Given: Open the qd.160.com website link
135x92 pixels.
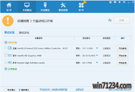Looking at the screenshot, I should coord(120,90).
